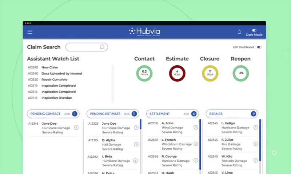Open arrow for W. Kilo Tornado Damage
Viewport: 291px width, 174px height.
(x=256, y=160)
